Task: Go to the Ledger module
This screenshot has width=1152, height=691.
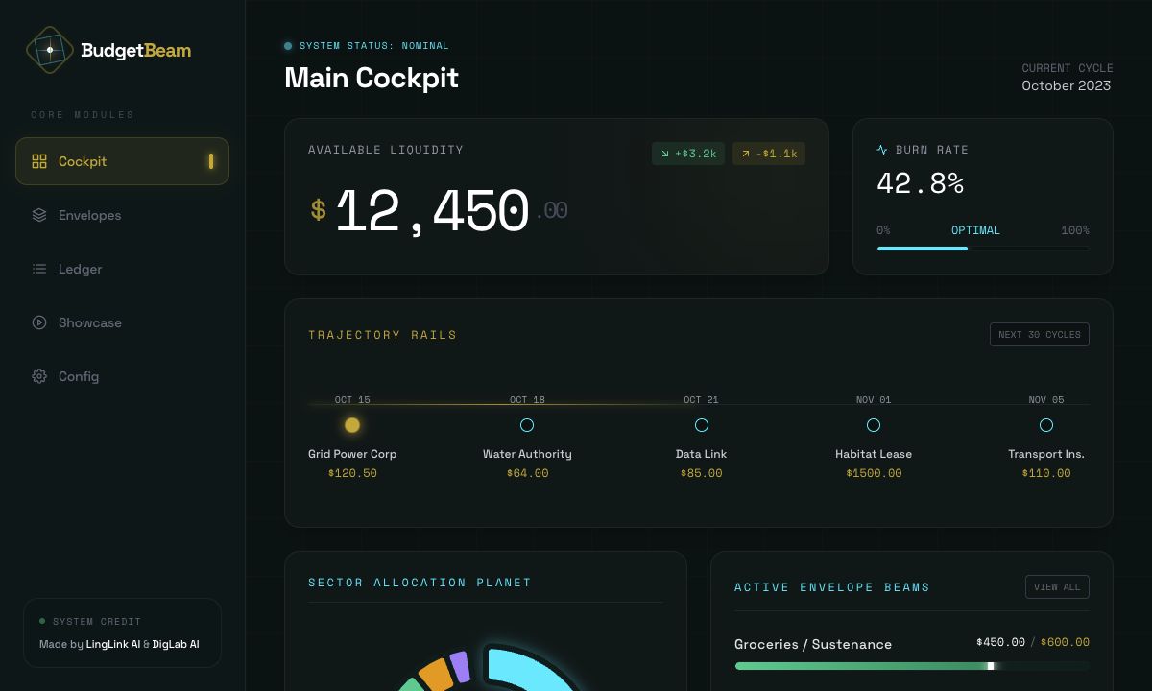Action: pos(122,269)
